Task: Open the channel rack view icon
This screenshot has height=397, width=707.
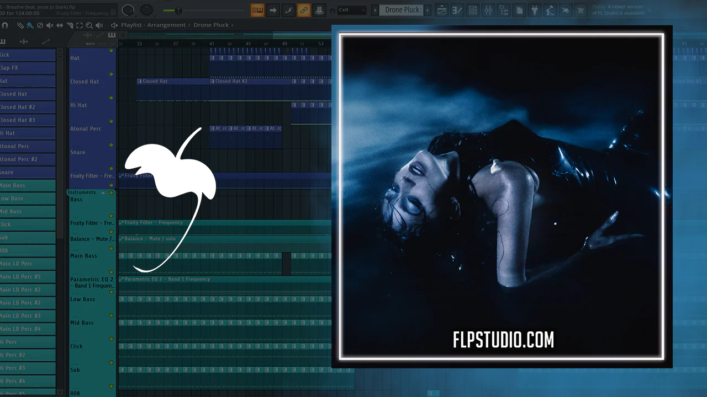Action: point(473,10)
